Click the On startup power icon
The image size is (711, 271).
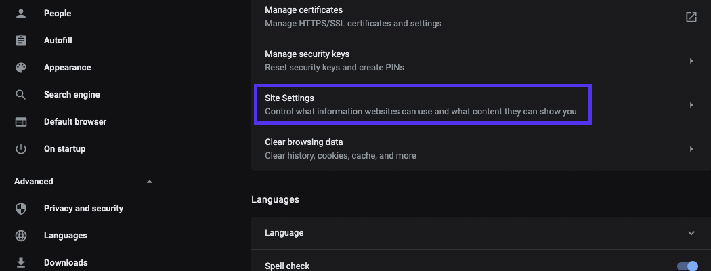[x=21, y=149]
